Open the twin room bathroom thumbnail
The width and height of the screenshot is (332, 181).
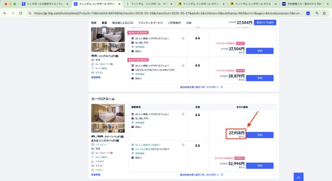pos(99,47)
